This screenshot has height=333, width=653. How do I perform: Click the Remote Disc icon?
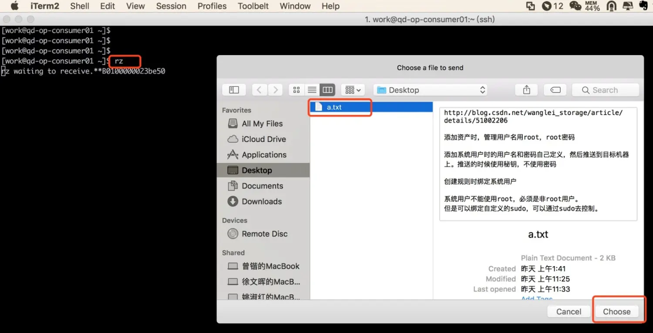tap(233, 234)
